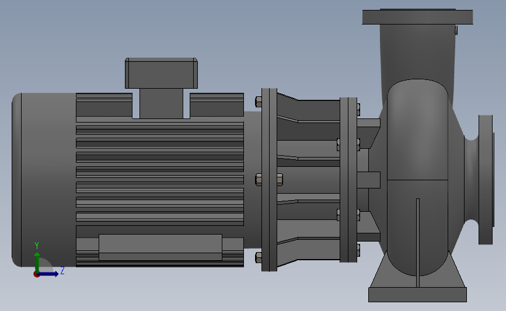
Task: Click the red origin ball of the triad
Action: [x=36, y=275]
